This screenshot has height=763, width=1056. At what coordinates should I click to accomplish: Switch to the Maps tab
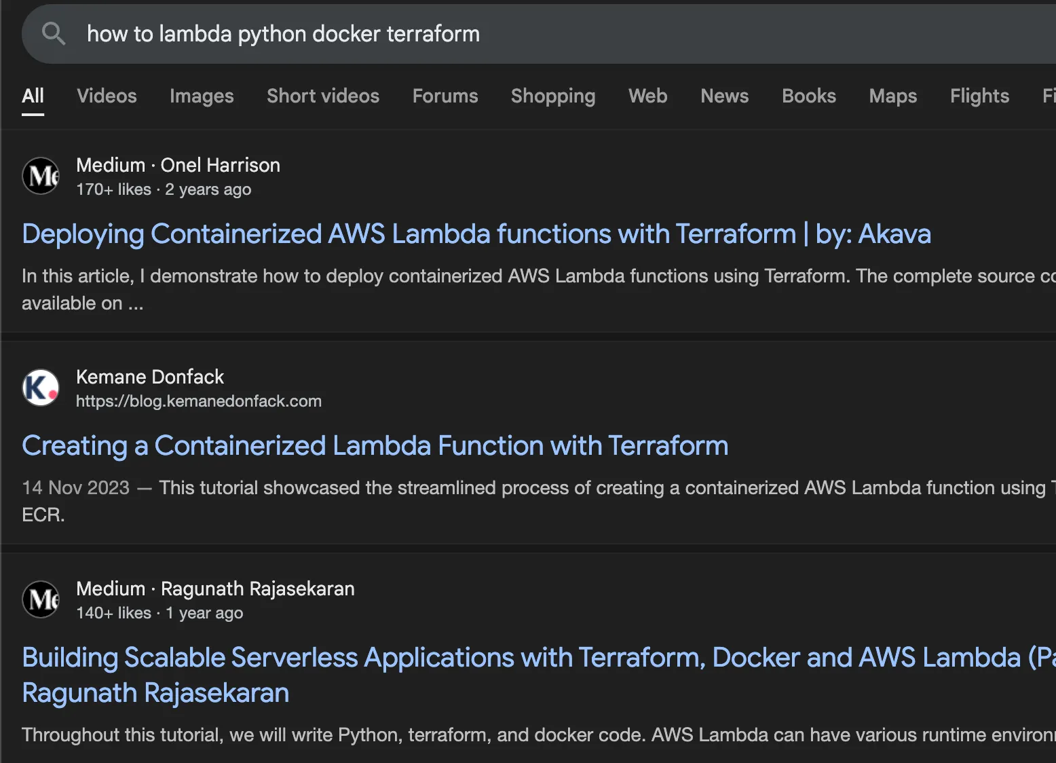click(x=892, y=96)
